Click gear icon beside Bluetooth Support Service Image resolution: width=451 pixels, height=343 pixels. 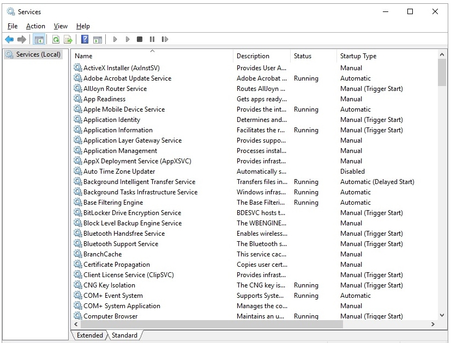(x=77, y=243)
